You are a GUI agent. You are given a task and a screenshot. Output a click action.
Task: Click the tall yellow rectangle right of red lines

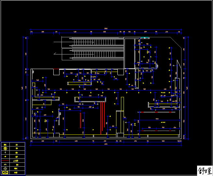tap(122, 104)
